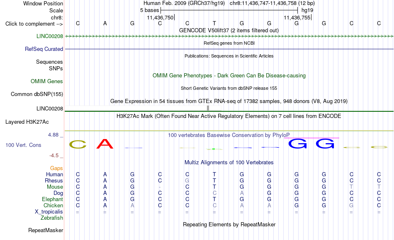Screen dimensions: 394x240
Task: Click the Mouse alignment gap dash
Action: pos(160,187)
